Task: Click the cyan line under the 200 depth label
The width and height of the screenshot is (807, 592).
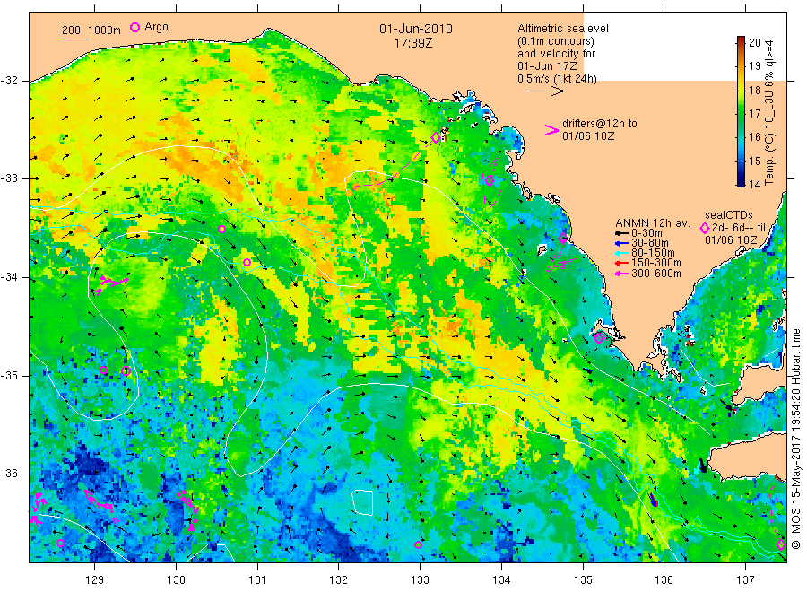Action: pos(74,39)
